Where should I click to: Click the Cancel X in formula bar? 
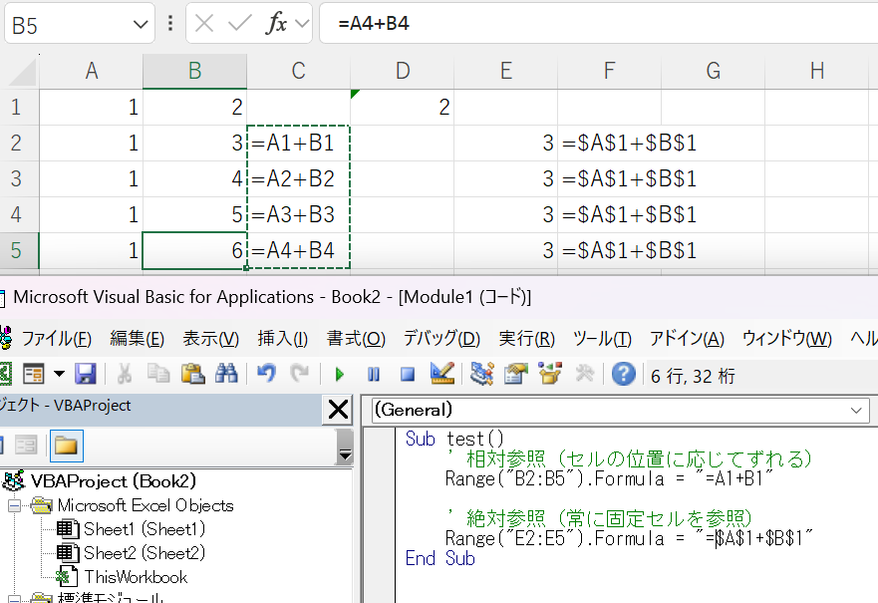tap(204, 24)
